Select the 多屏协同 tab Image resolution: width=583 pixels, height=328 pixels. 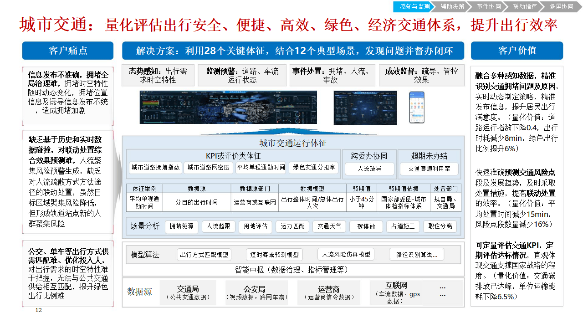561,6
